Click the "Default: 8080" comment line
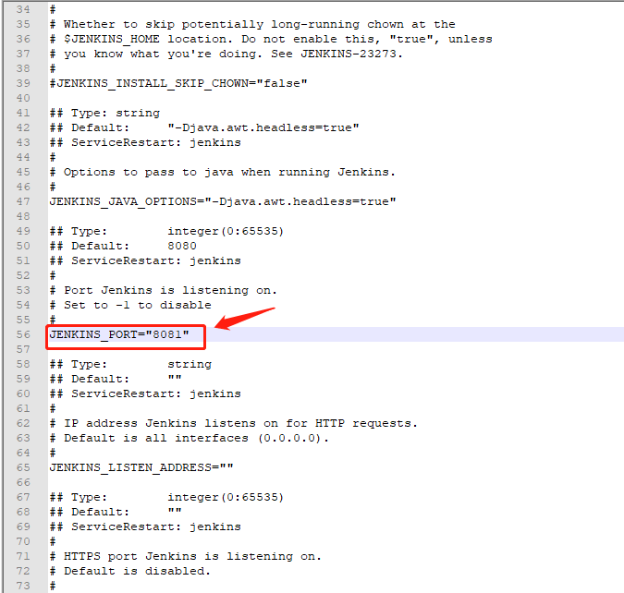Image resolution: width=624 pixels, height=593 pixels. pyautogui.click(x=122, y=246)
